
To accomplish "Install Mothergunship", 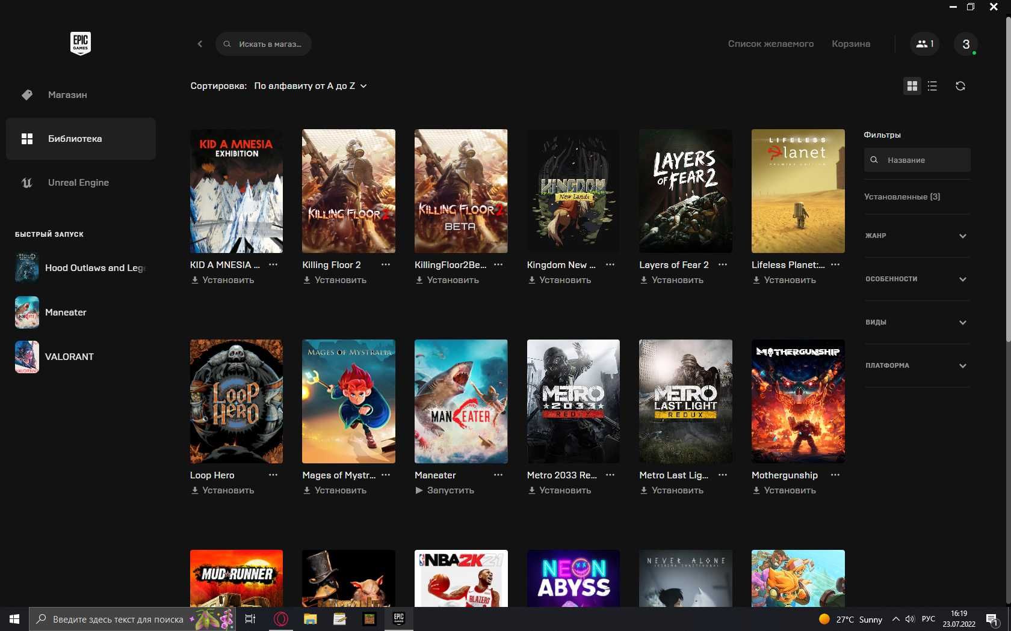I will (x=784, y=490).
